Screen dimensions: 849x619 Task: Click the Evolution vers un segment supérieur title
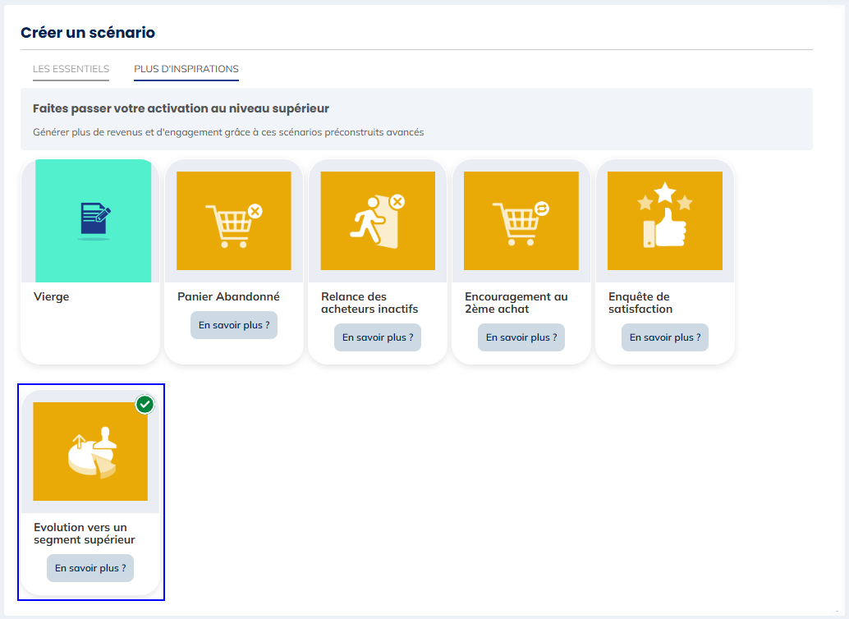[84, 534]
